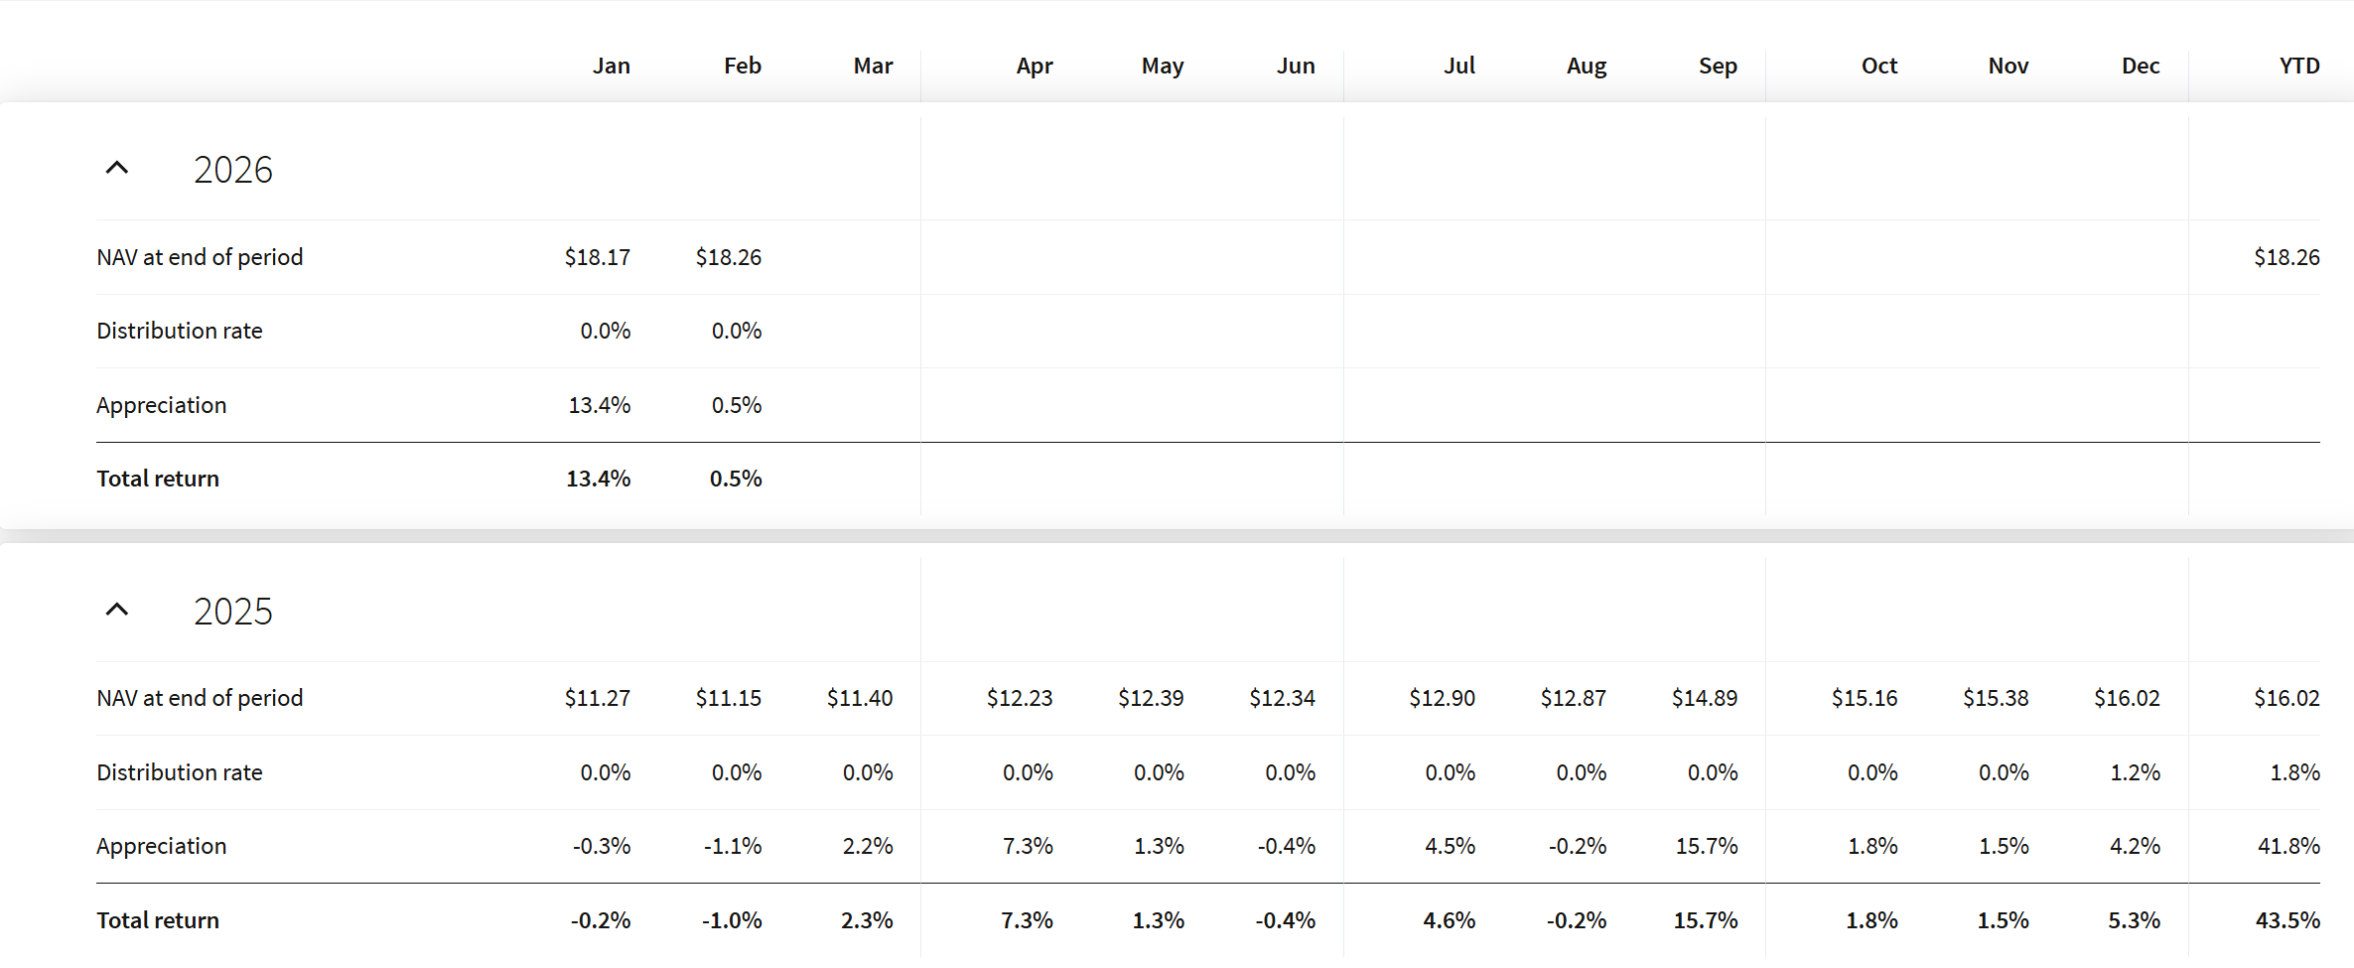Click the $14.89 September 2025 NAV value
Screen dimensions: 2354x968
pos(1704,698)
